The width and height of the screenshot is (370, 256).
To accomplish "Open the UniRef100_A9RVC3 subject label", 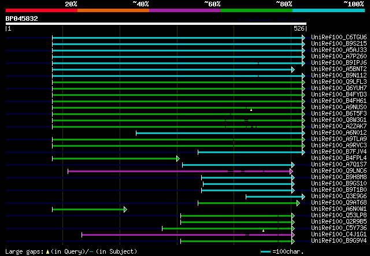I will click(x=339, y=146).
